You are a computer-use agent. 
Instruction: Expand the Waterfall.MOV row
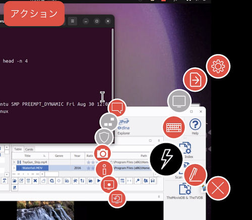(14, 168)
